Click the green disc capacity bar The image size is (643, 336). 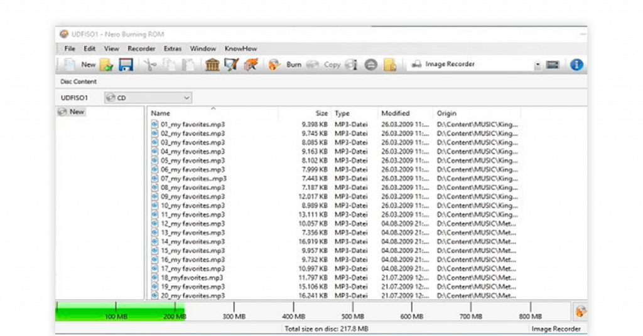(x=119, y=312)
